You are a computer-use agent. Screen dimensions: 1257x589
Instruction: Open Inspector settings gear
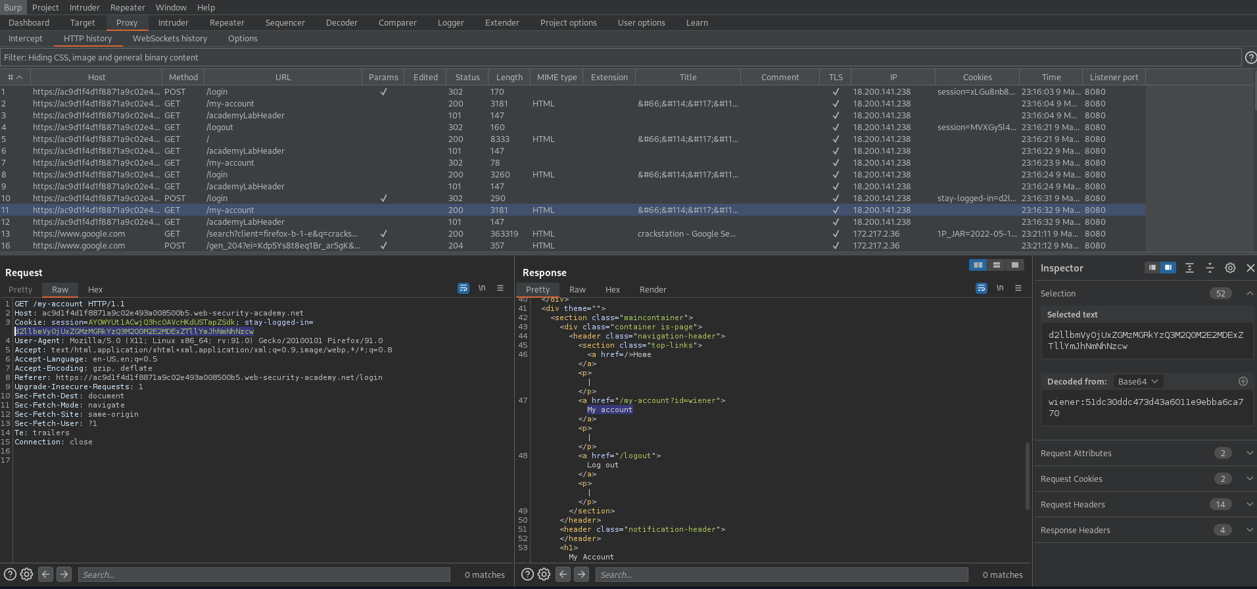(1230, 268)
